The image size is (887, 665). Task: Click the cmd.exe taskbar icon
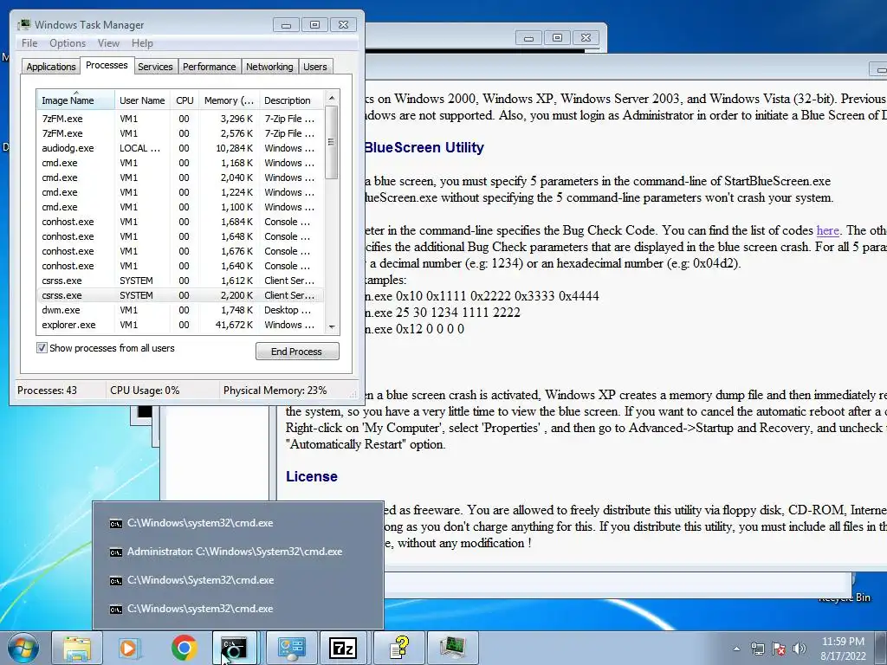(234, 648)
